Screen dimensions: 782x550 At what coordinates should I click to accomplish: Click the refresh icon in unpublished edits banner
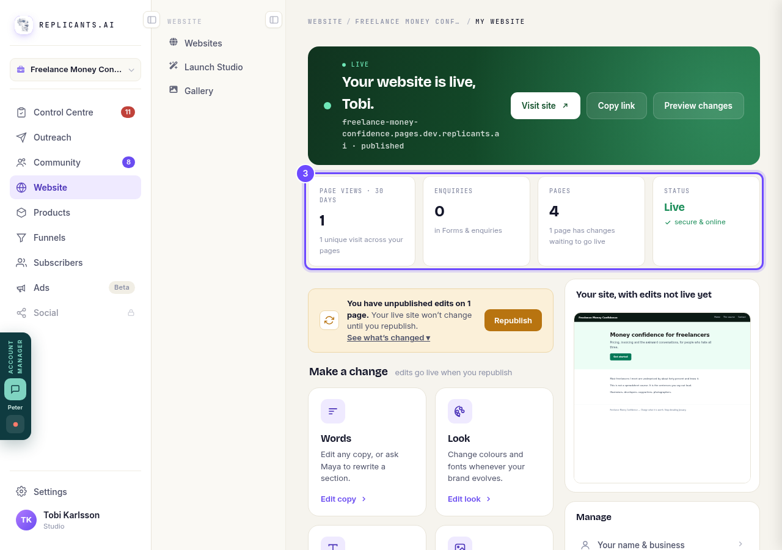[329, 320]
